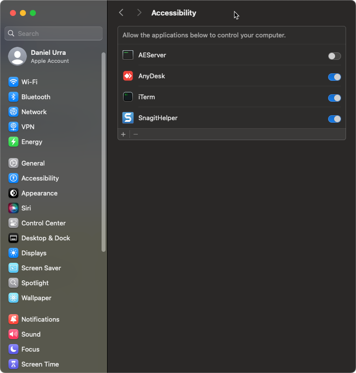Image resolution: width=356 pixels, height=373 pixels.
Task: Click the Screen Saver label
Action: pos(41,268)
